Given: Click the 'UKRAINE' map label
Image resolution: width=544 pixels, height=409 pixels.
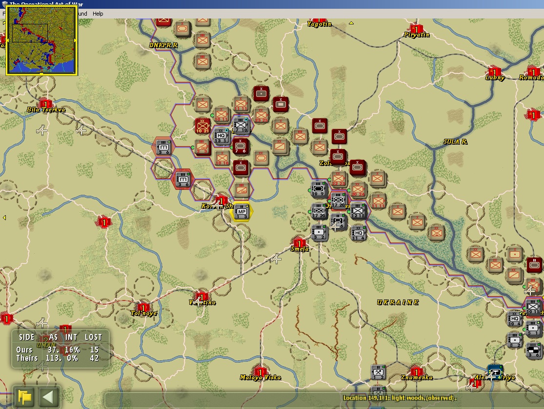Looking at the screenshot, I should click(398, 302).
